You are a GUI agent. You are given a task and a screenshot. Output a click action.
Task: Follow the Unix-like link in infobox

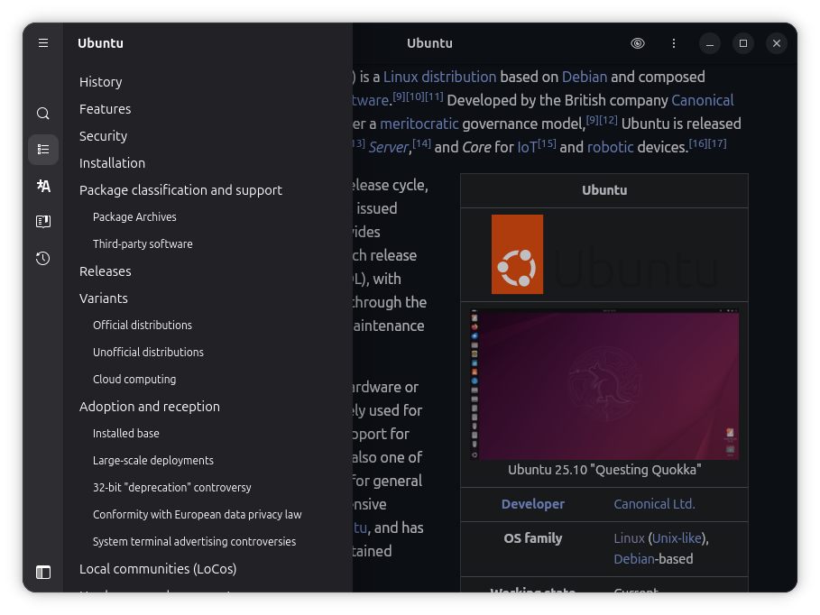(x=677, y=538)
